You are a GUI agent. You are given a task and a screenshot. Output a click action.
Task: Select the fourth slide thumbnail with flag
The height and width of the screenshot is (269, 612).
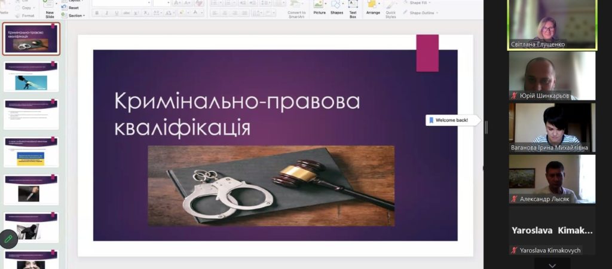[x=31, y=152]
